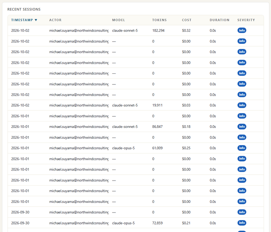Click info badge in the 2026-09-30 zero-token row
The image size is (271, 232).
(x=242, y=212)
